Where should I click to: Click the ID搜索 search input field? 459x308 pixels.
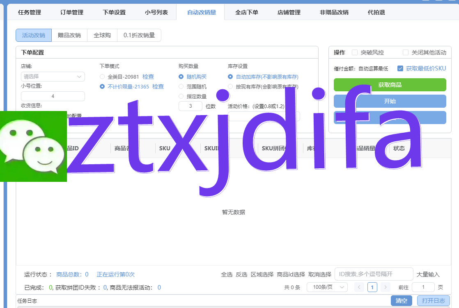click(374, 274)
